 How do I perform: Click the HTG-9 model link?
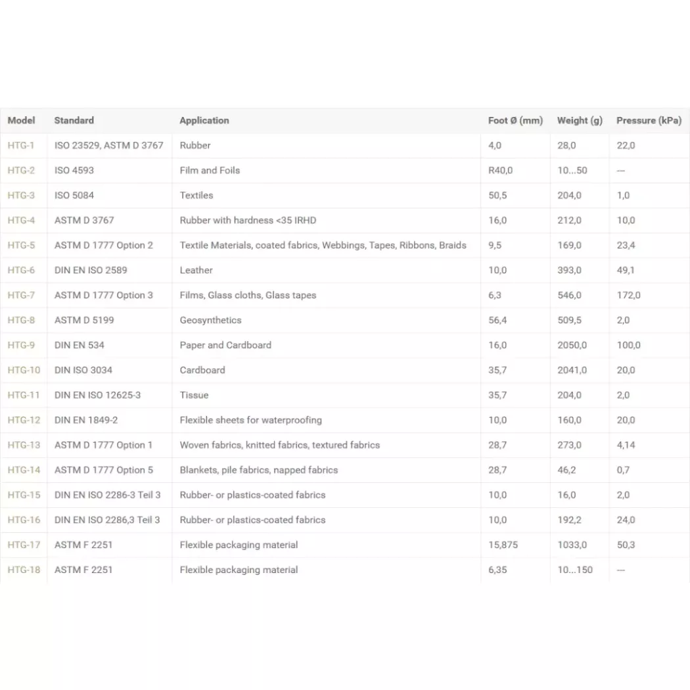click(21, 345)
